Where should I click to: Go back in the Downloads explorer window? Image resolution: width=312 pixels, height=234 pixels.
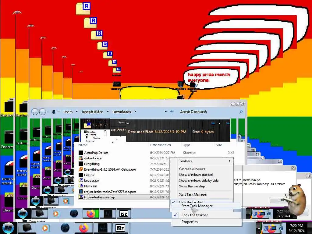tap(35, 112)
